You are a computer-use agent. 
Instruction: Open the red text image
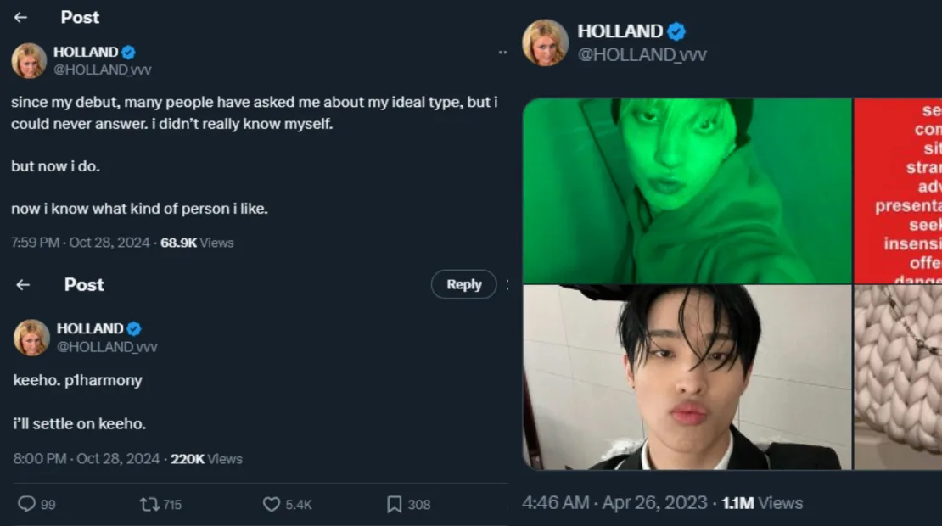tap(898, 191)
